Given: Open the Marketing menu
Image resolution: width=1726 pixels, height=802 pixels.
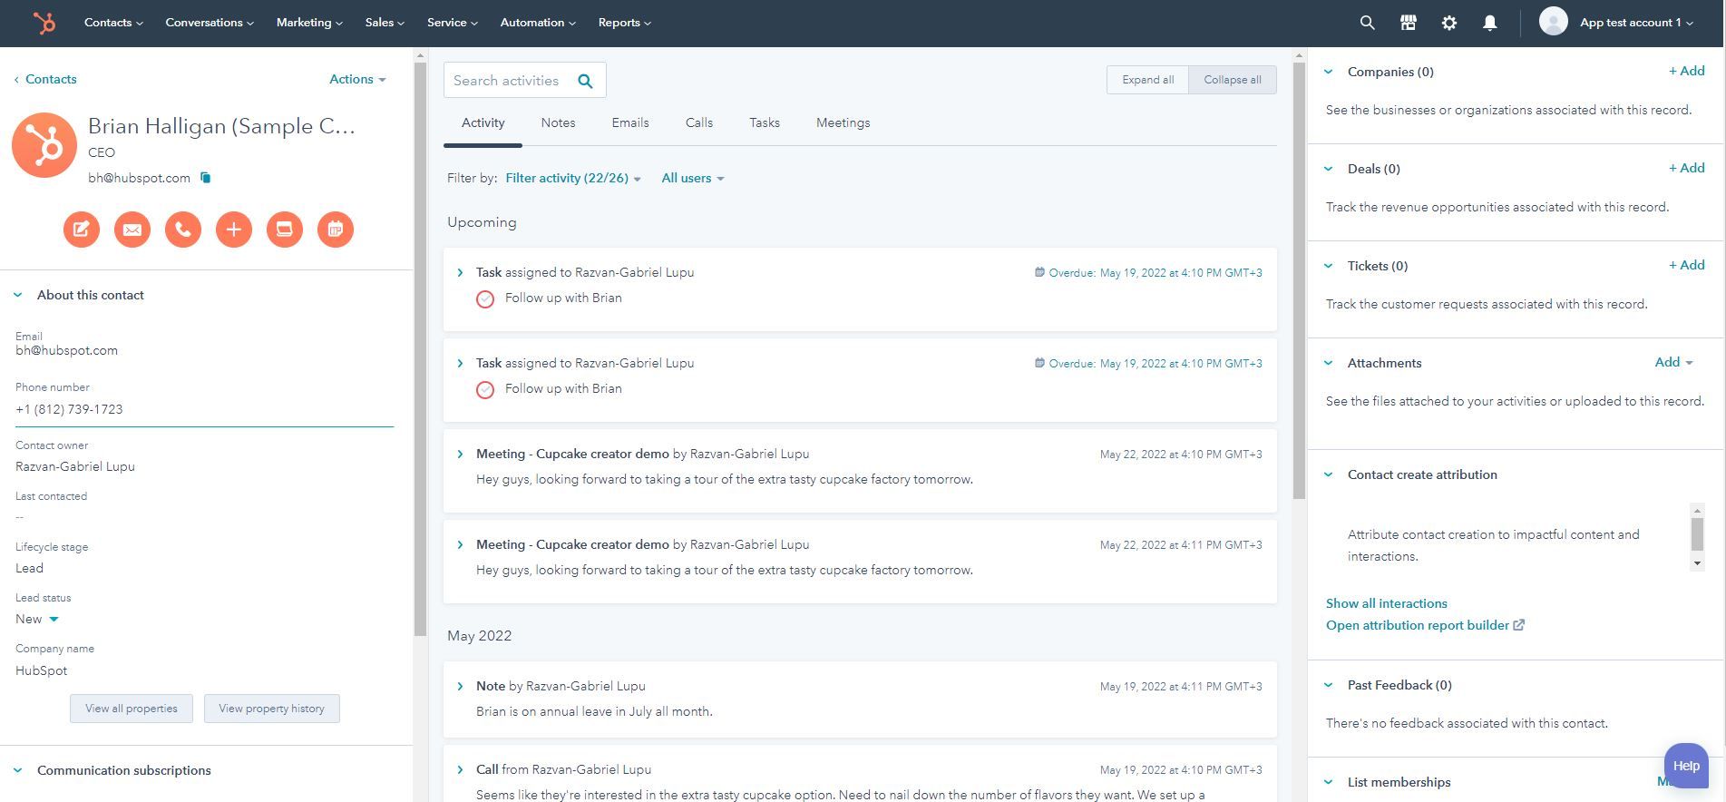Looking at the screenshot, I should click(309, 23).
